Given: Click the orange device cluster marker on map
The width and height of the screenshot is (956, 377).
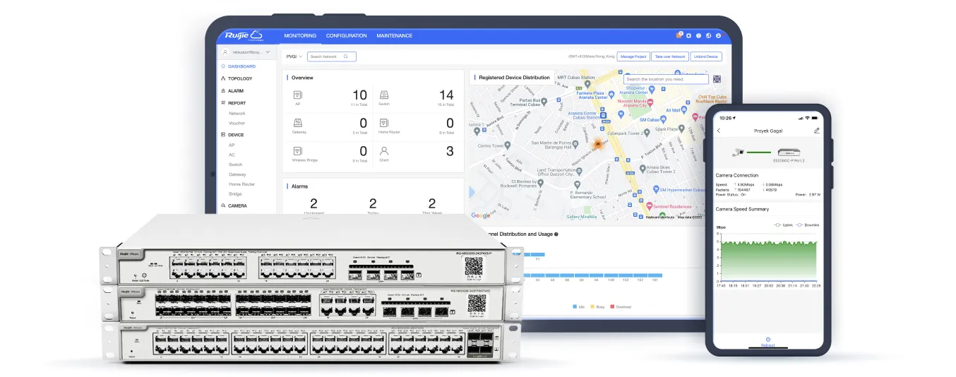Looking at the screenshot, I should [597, 144].
